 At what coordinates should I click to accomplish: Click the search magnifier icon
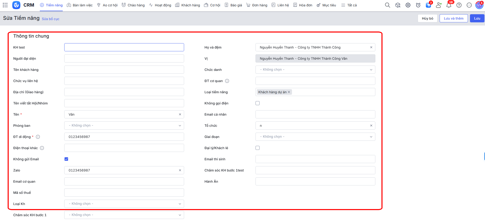[387, 5]
